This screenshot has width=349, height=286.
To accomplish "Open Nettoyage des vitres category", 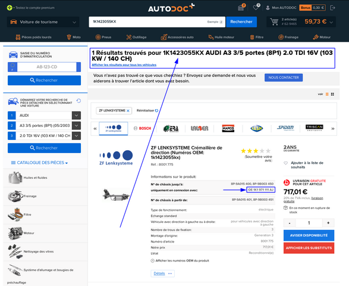I will [45, 251].
